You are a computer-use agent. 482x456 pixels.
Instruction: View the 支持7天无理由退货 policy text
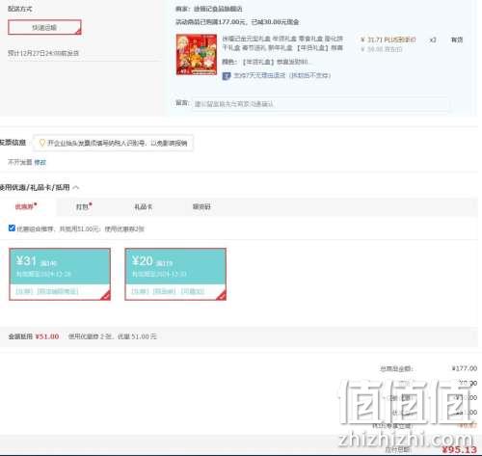pyautogui.click(x=282, y=75)
